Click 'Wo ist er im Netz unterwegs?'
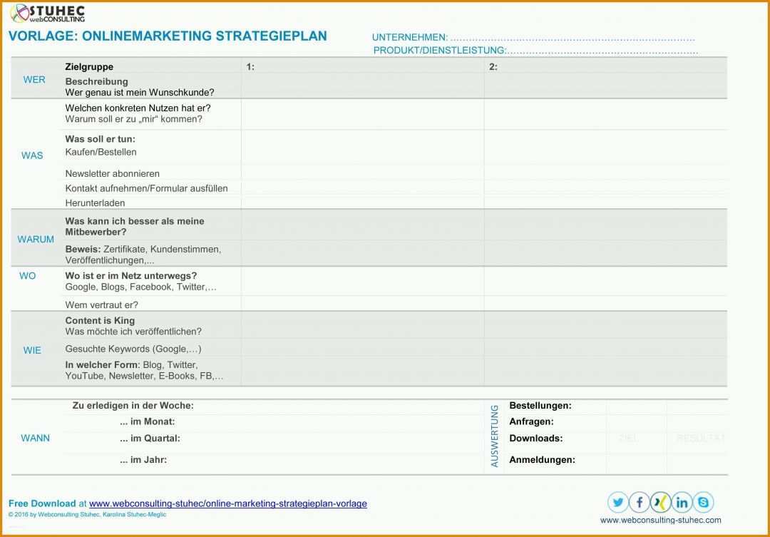770x537 pixels. [130, 275]
